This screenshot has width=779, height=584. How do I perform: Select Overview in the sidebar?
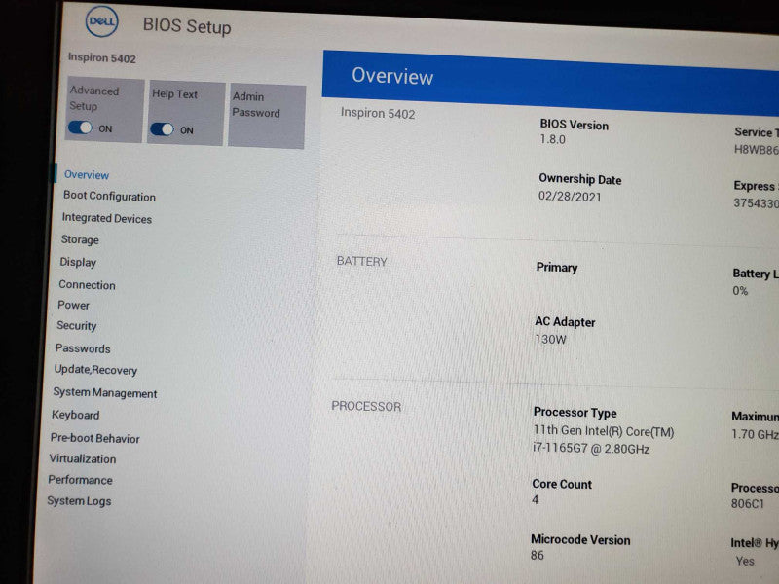[x=87, y=175]
